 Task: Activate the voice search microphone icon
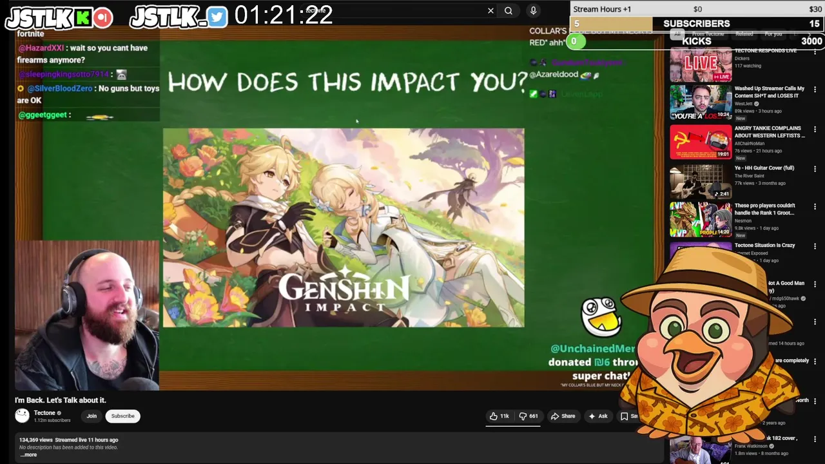coord(533,10)
